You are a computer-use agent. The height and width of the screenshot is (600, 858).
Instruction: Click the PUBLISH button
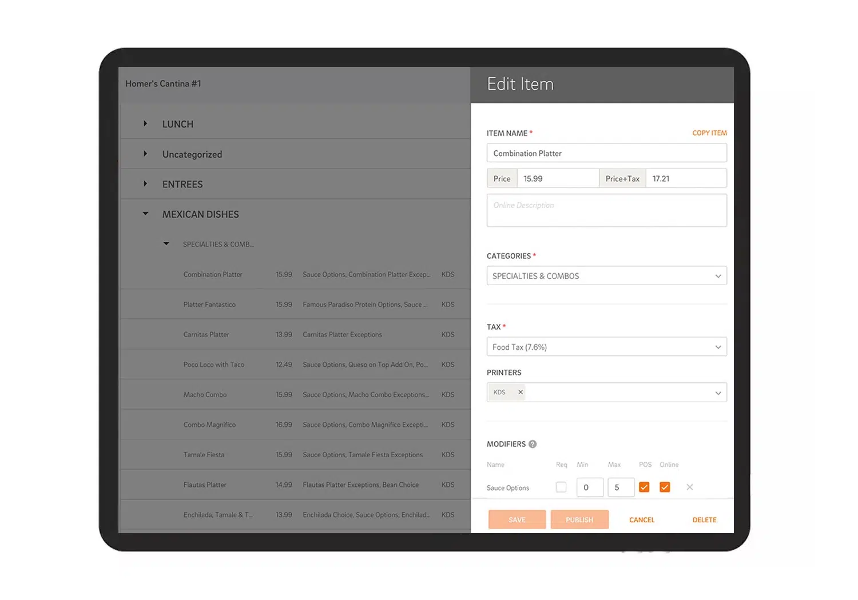(x=579, y=519)
